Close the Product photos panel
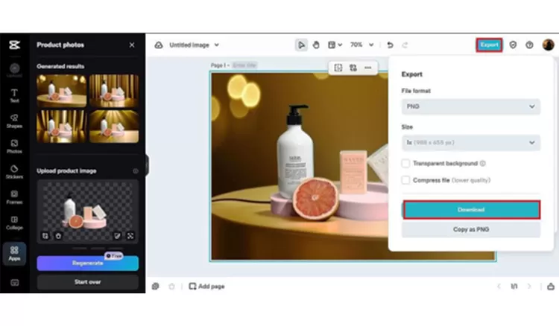559x326 pixels. 132,45
